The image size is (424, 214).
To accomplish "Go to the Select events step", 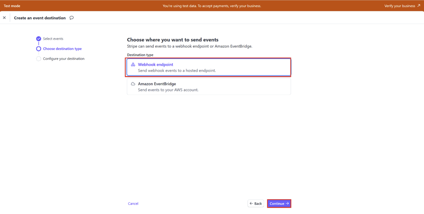I will [53, 39].
